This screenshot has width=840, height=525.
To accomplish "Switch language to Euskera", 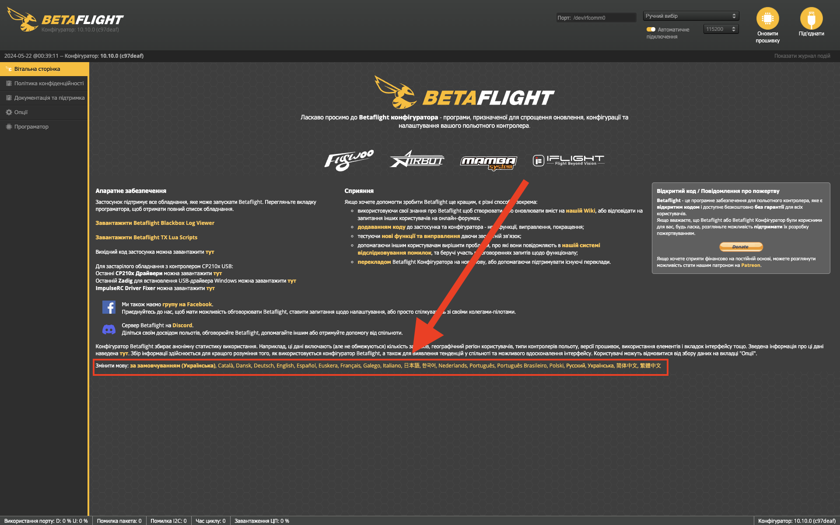I will [328, 366].
